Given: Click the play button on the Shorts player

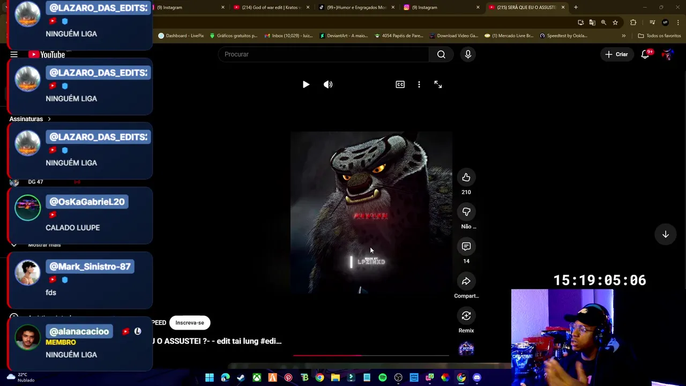Looking at the screenshot, I should (x=305, y=84).
